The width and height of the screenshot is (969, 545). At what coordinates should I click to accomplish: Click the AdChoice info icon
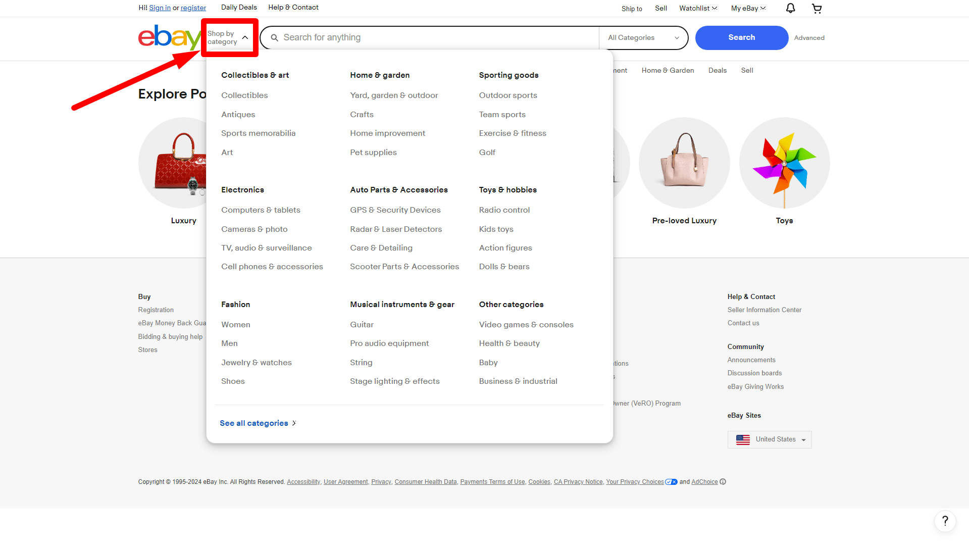(x=723, y=482)
